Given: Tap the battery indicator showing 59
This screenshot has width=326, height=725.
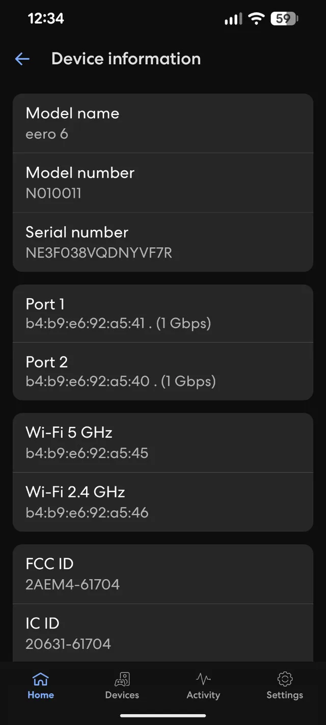Looking at the screenshot, I should point(284,18).
